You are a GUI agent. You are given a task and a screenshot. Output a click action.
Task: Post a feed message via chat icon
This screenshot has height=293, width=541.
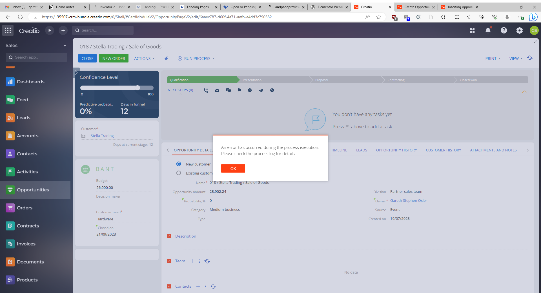tap(229, 90)
